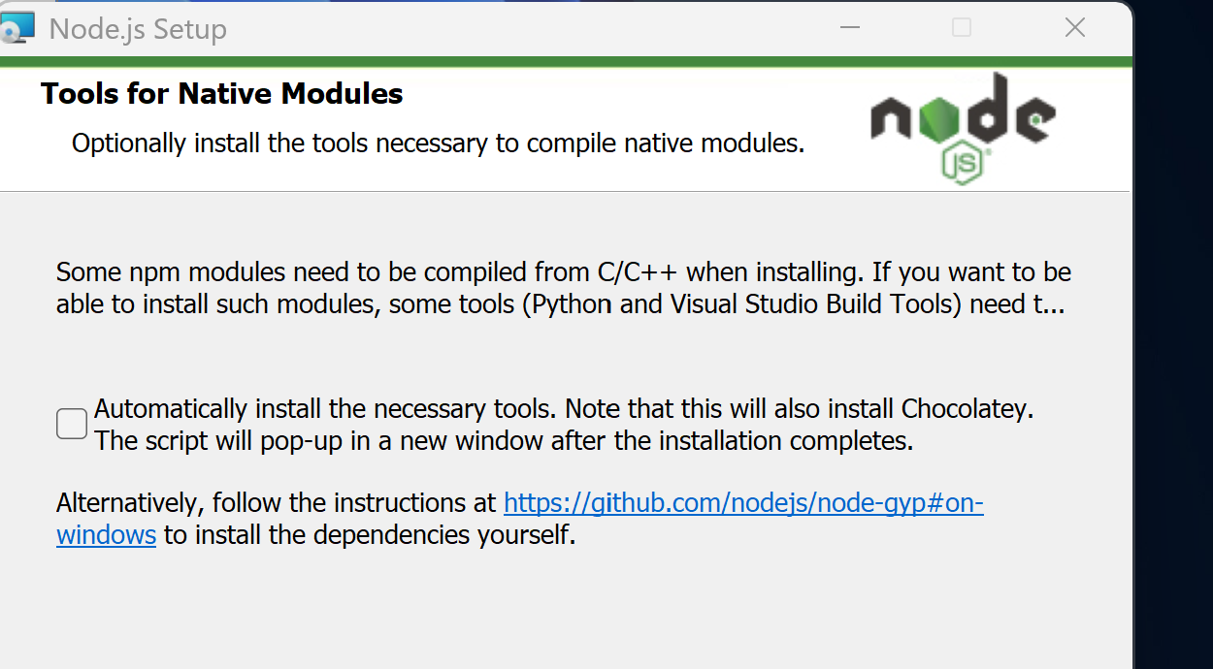The width and height of the screenshot is (1213, 669).
Task: Click the disabled maximize button in title bar
Action: [x=962, y=28]
